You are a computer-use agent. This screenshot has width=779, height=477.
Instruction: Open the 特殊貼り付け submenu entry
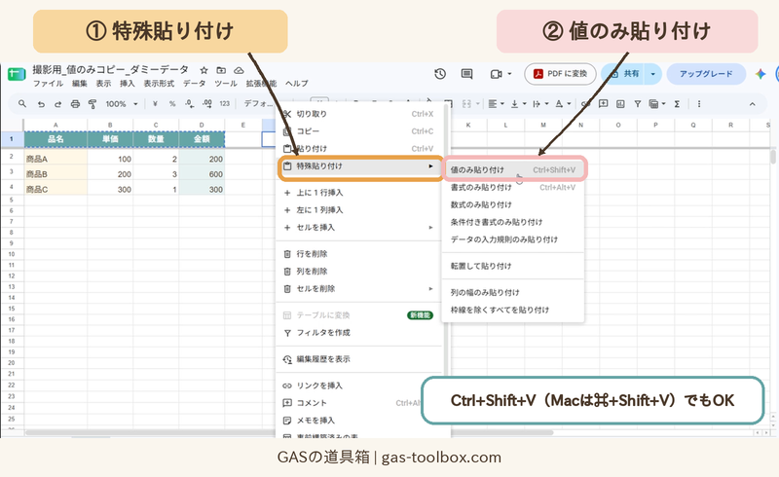(360, 166)
